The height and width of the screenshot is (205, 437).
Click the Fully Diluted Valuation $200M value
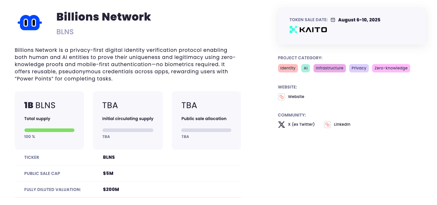coord(111,189)
